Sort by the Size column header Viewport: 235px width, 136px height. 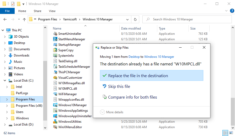[x=193, y=29]
